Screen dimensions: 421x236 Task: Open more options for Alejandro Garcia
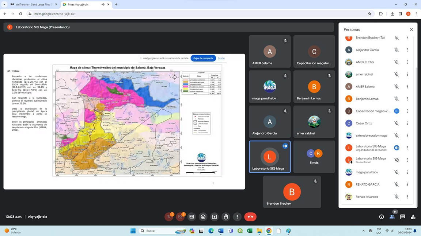click(407, 50)
